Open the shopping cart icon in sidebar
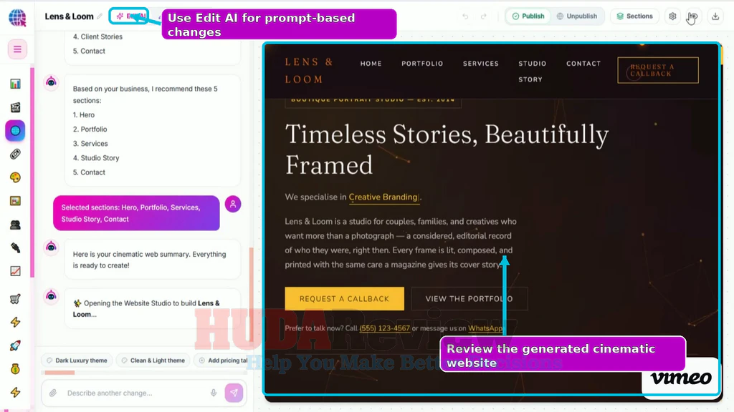The width and height of the screenshot is (734, 412). pos(16,299)
